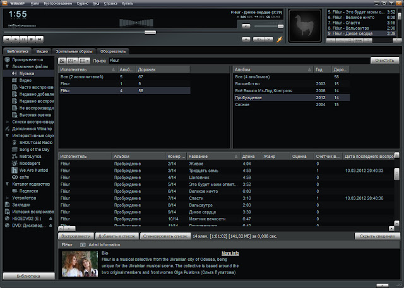This screenshot has height=288, width=404.
Task: Select the Волшебство album row
Action: coord(292,84)
